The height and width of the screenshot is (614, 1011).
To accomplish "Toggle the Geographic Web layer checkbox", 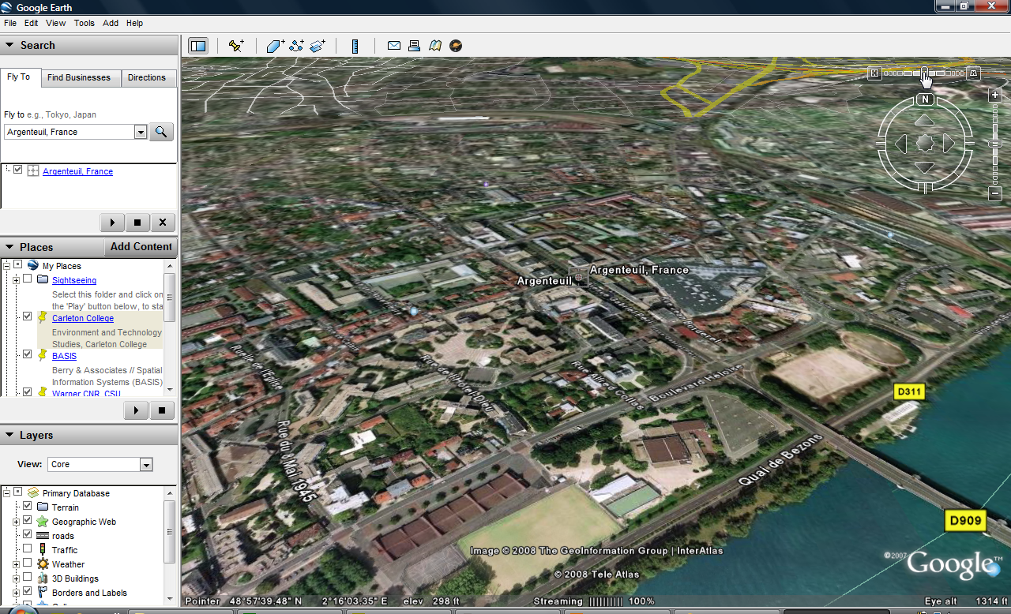I will pyautogui.click(x=28, y=521).
